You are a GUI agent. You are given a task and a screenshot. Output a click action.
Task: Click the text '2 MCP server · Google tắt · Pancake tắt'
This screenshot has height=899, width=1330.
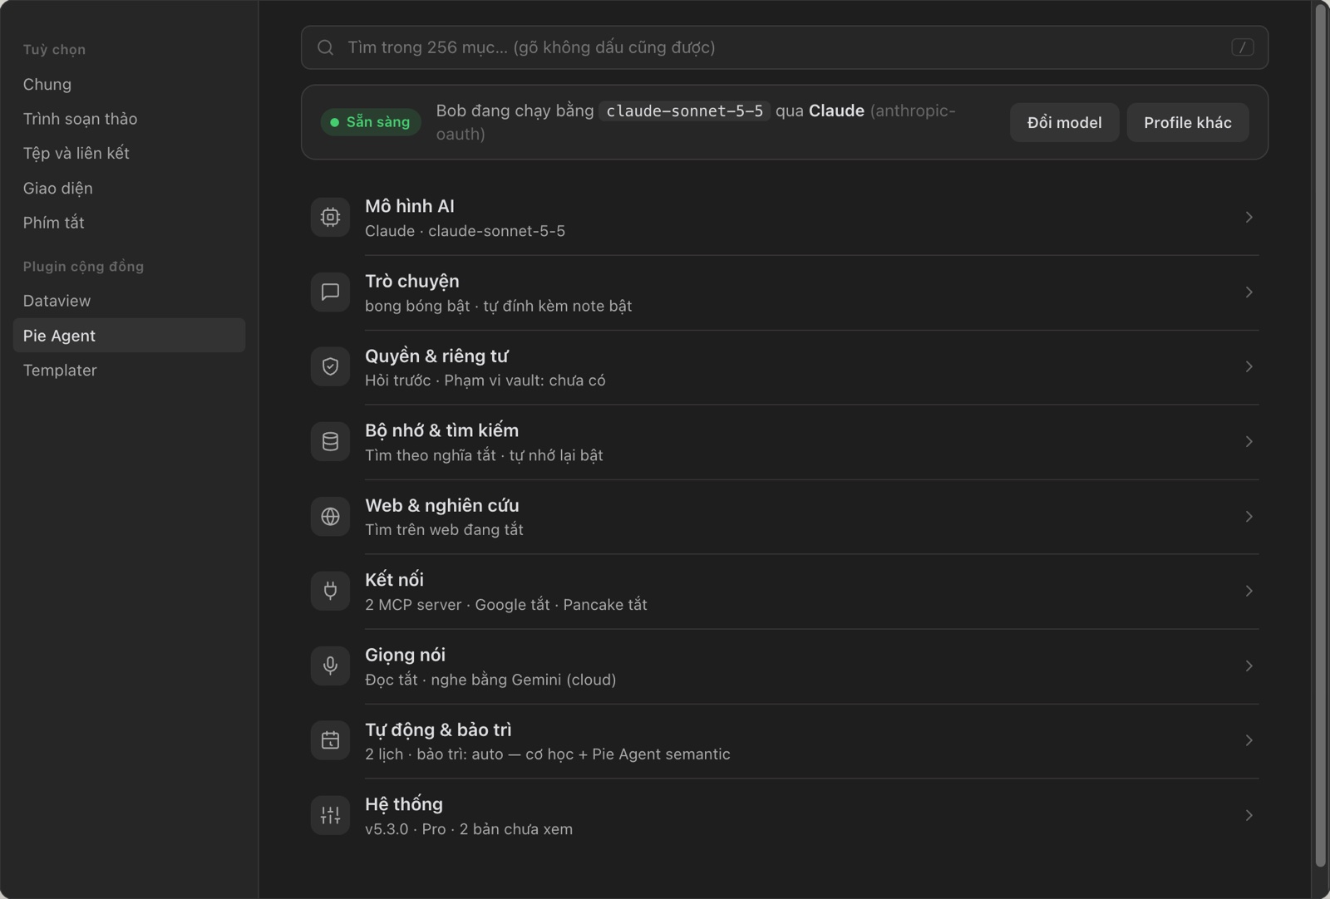tap(505, 605)
